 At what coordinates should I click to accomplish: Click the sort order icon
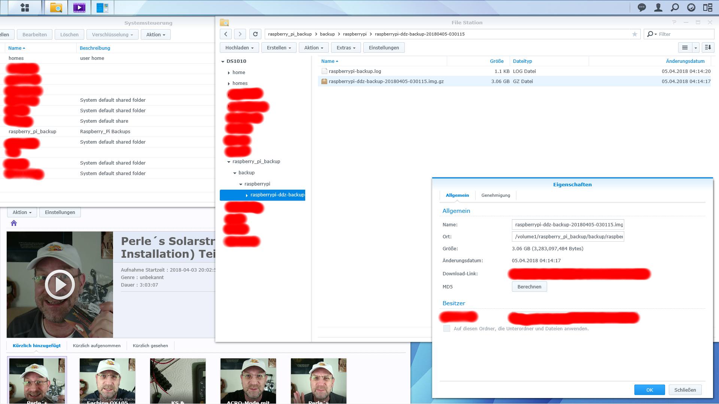pyautogui.click(x=708, y=48)
